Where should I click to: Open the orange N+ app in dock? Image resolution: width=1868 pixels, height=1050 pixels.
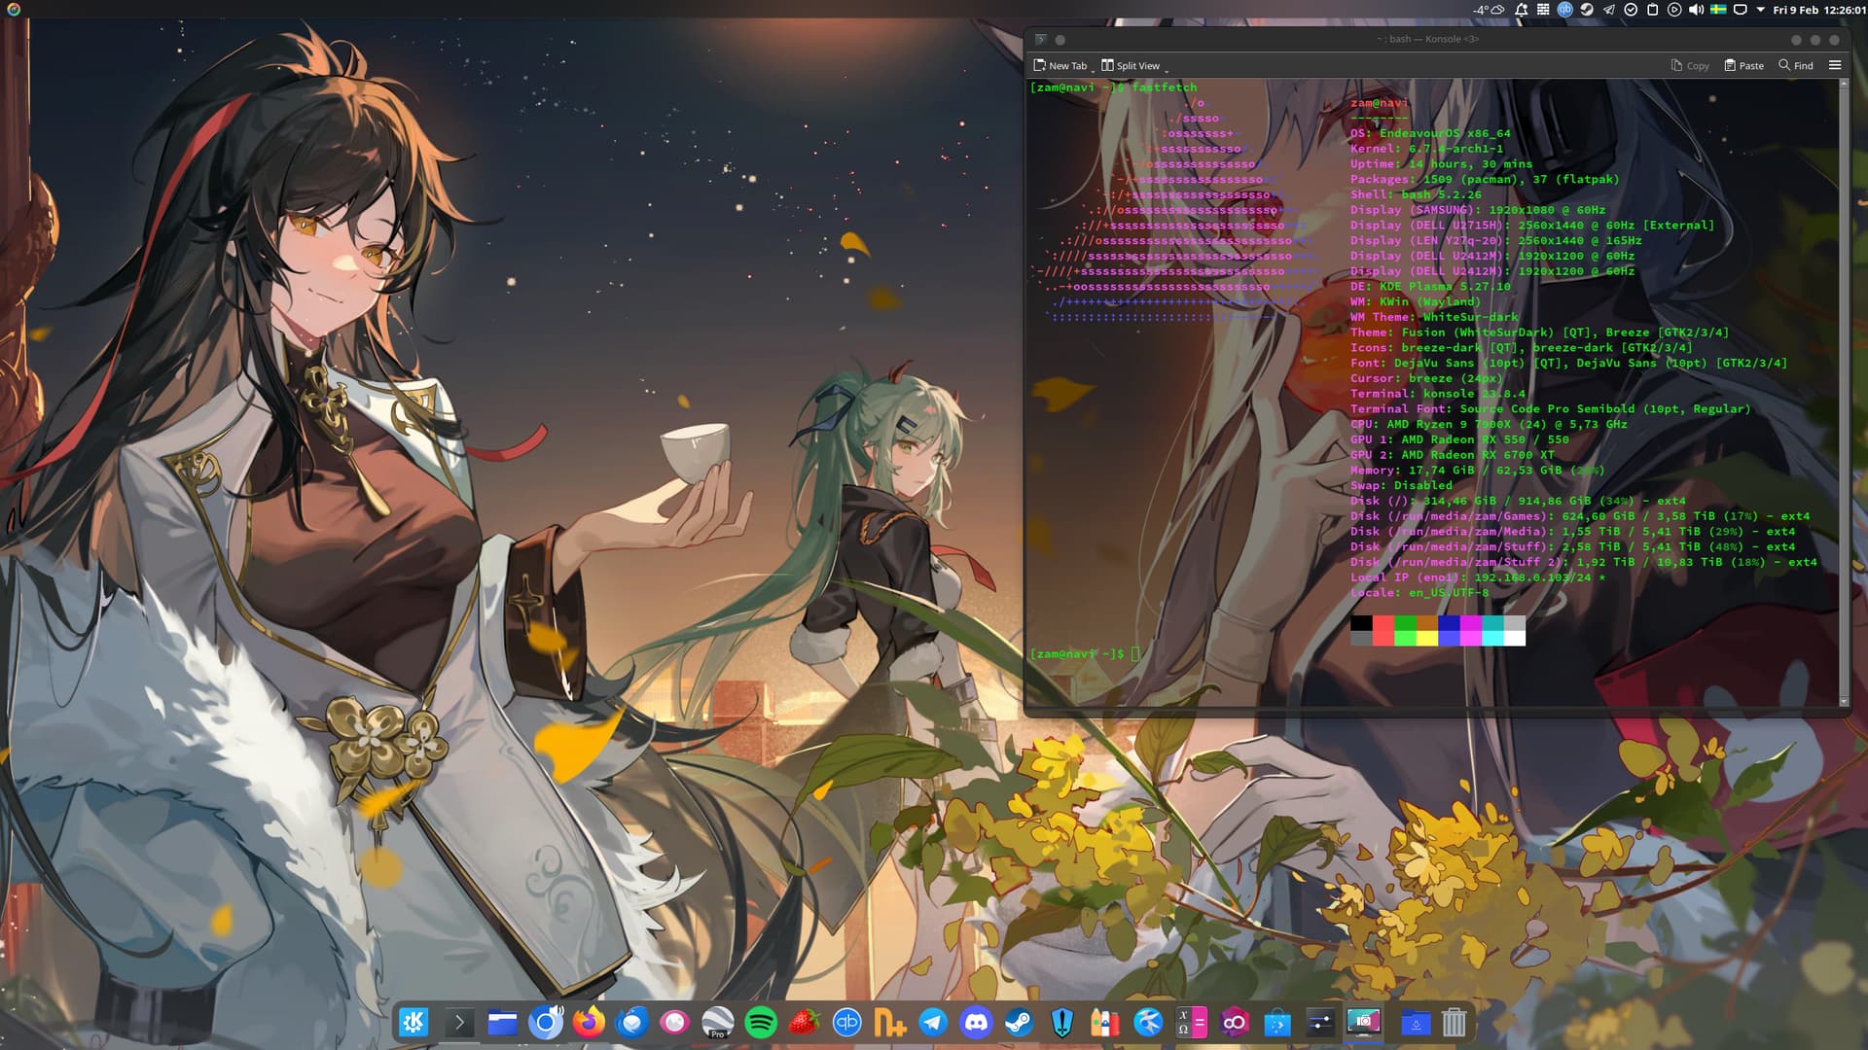890,1023
